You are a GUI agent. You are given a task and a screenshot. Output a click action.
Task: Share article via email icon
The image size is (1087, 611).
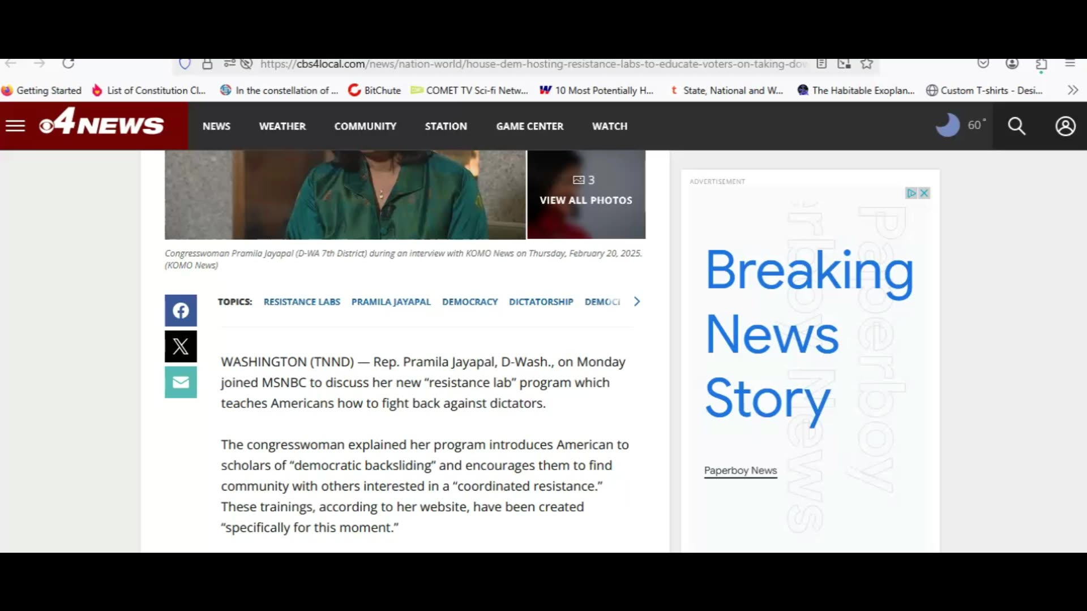(181, 382)
